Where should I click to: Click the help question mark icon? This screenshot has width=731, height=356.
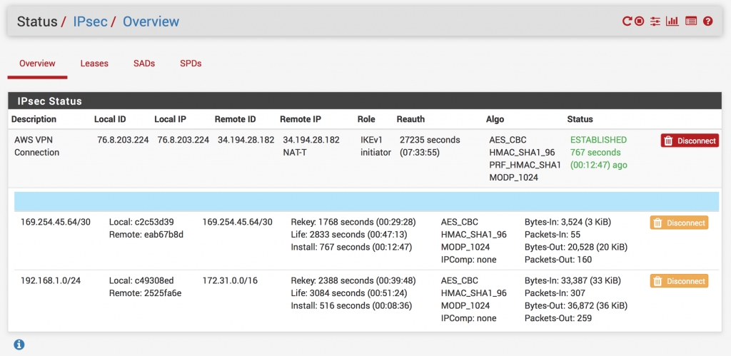coord(708,21)
